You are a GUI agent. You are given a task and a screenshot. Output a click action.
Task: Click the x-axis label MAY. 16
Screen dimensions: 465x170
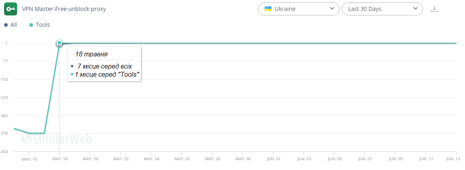[x=29, y=159]
